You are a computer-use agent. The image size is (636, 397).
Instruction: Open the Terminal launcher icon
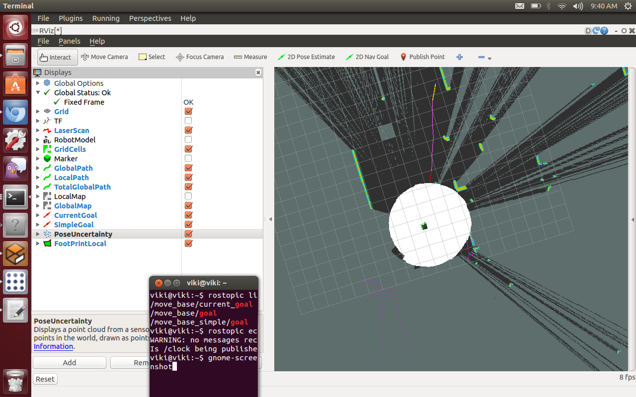(x=15, y=198)
